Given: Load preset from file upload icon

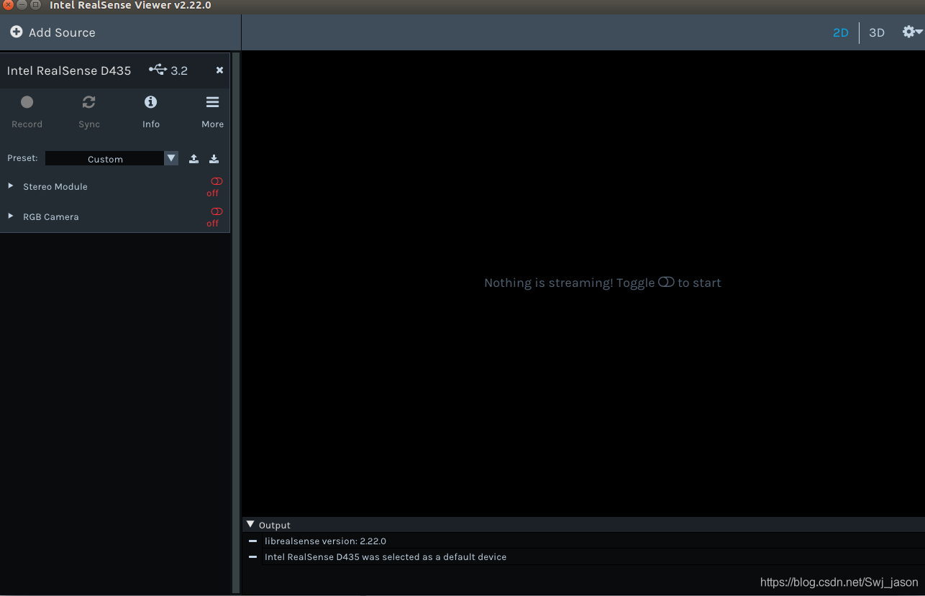Looking at the screenshot, I should click(x=193, y=159).
